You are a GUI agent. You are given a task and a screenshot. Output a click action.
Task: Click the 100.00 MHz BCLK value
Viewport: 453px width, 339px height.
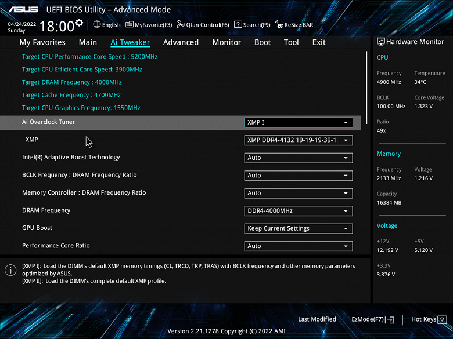(391, 107)
